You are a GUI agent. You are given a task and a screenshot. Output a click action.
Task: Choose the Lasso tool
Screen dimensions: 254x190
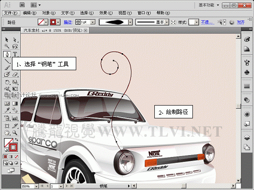point(15,46)
